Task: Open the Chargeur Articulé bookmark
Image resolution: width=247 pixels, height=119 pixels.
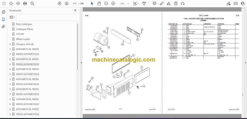Action: point(25,44)
